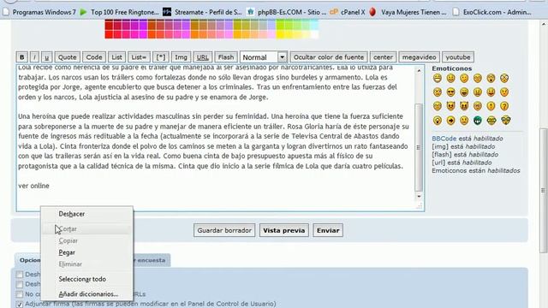This screenshot has width=548, height=308.
Task: Insert the green Mr. Green emoticon
Action: point(478,121)
